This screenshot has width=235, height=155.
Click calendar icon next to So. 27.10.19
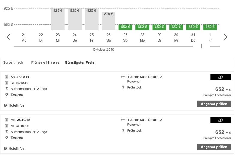pos(7,77)
